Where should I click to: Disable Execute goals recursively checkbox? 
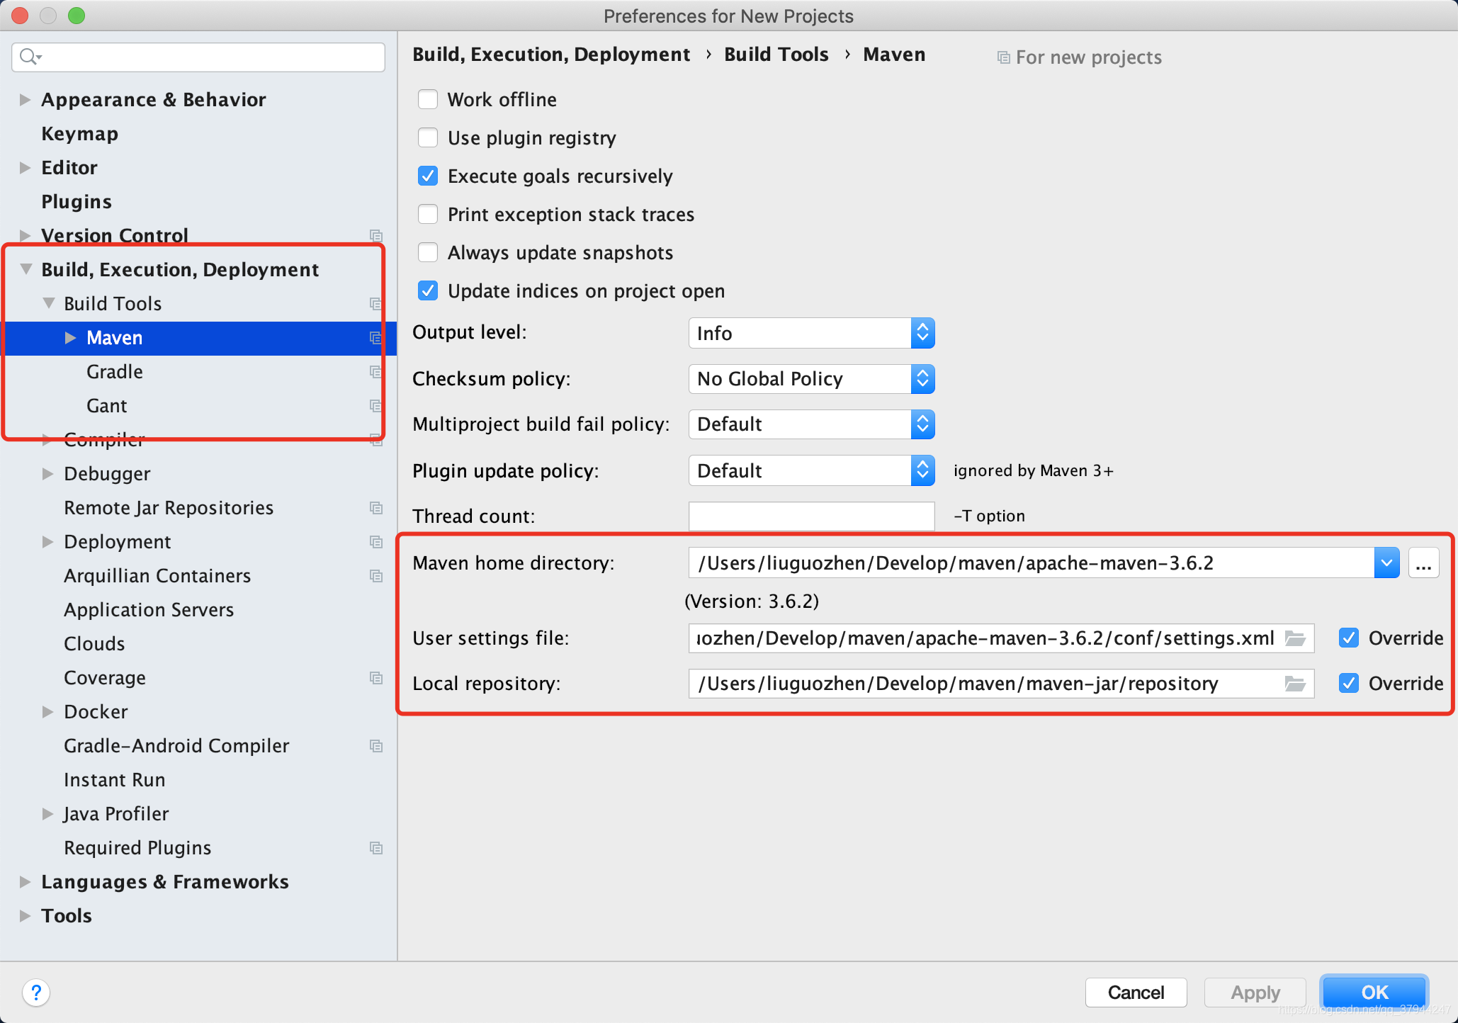point(429,176)
